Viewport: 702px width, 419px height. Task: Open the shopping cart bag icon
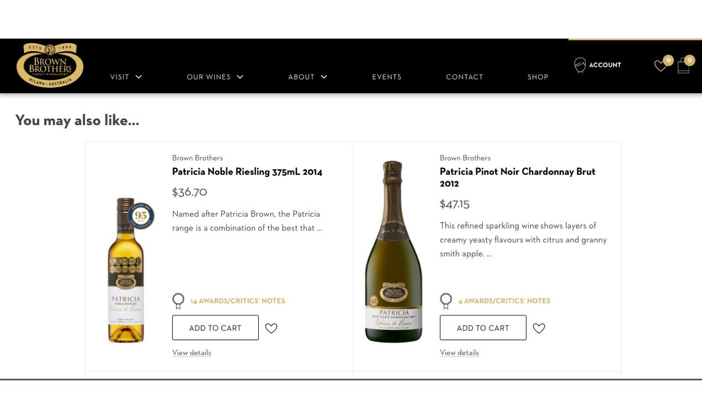click(683, 66)
